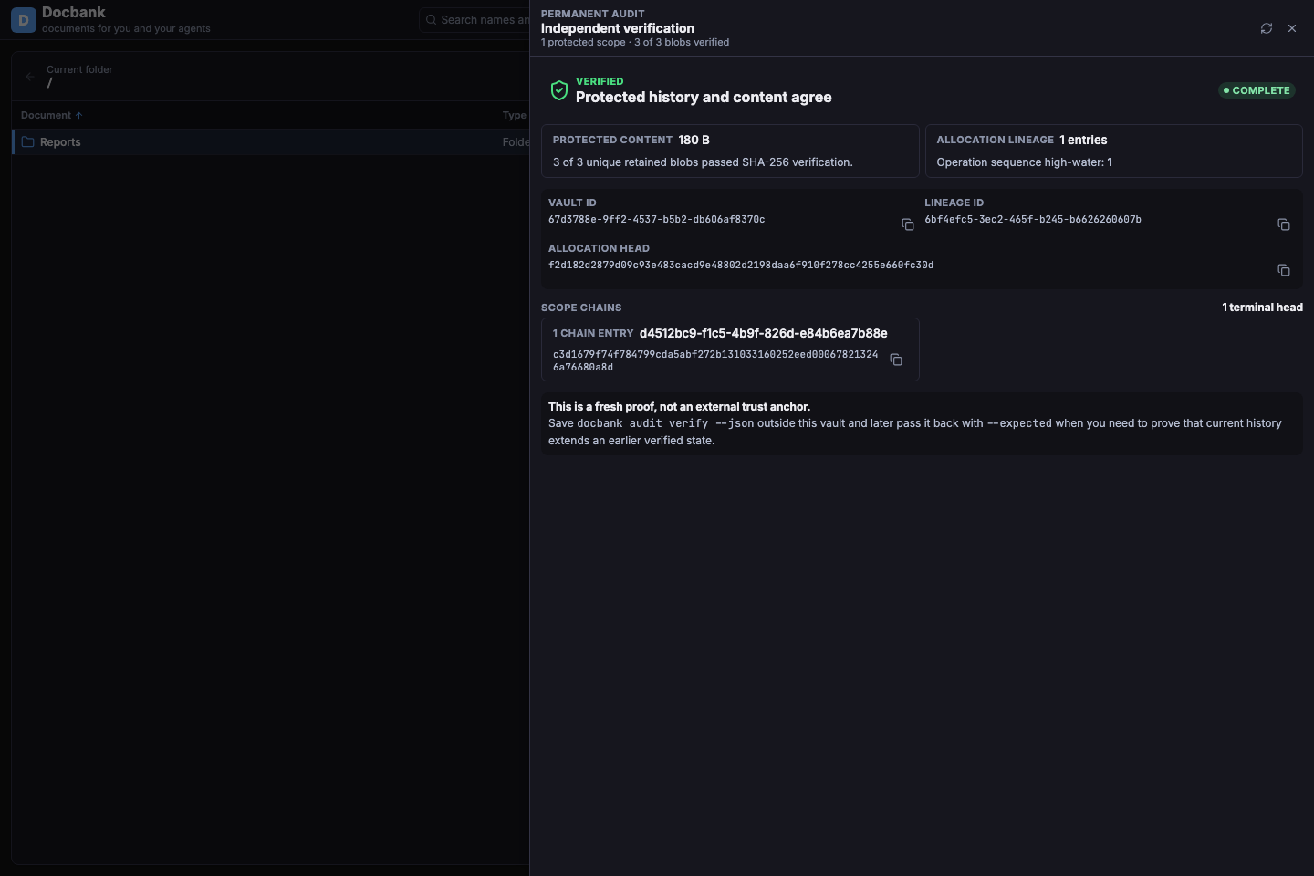Click 'Protected history and content agree' heading
Image resolution: width=1314 pixels, height=876 pixels.
point(704,98)
